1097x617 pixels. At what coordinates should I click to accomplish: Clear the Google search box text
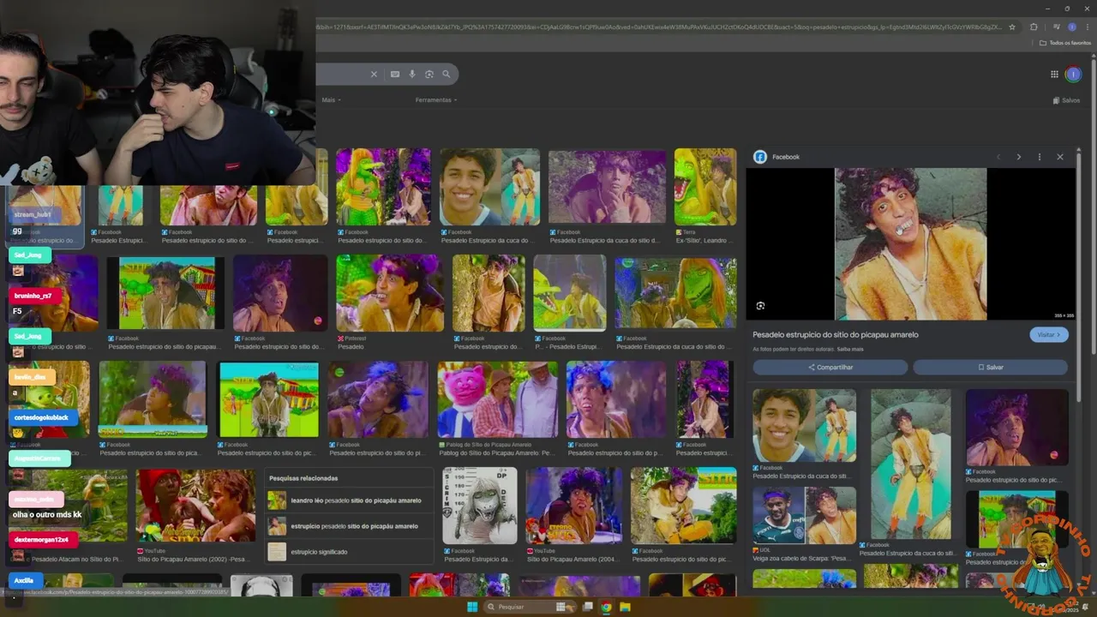pyautogui.click(x=374, y=75)
